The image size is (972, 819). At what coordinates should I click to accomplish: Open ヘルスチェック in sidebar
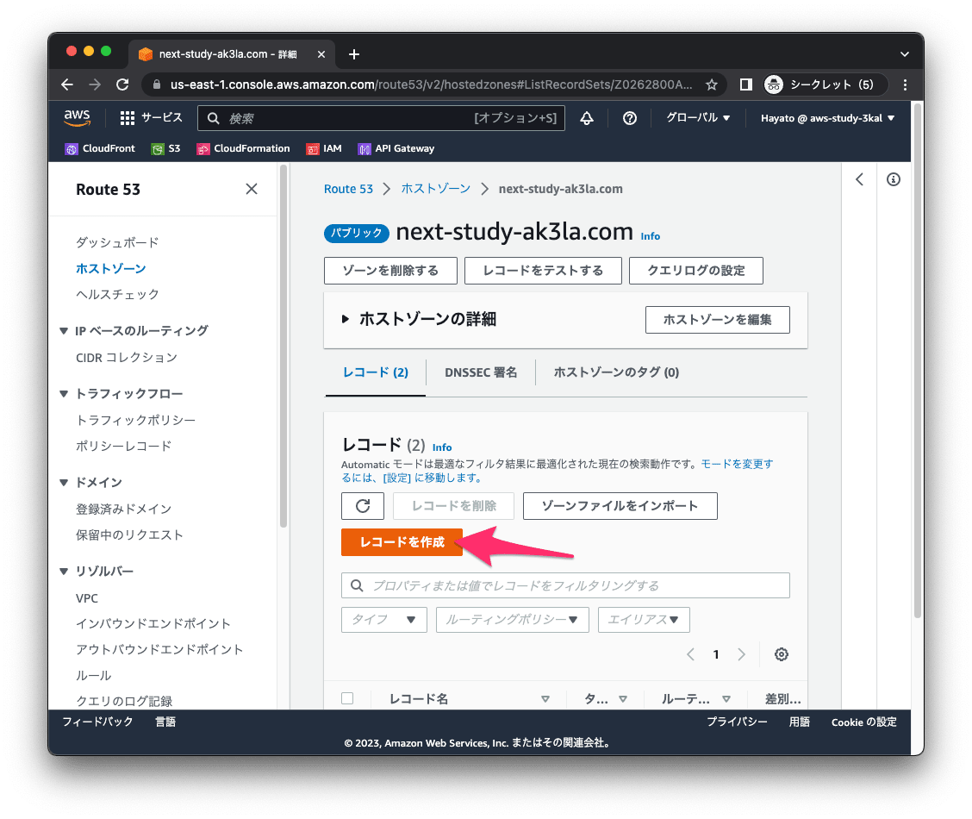tap(117, 295)
